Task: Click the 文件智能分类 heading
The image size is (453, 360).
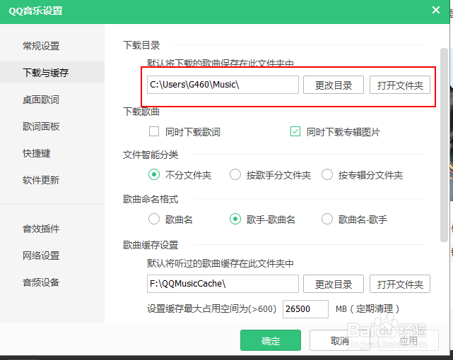Action: tap(151, 155)
